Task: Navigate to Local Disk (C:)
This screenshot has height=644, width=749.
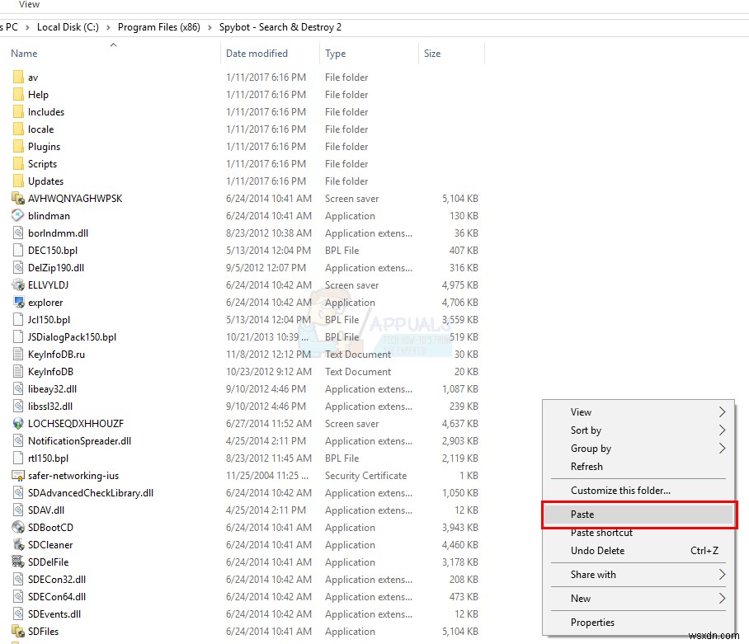Action: 68,26
